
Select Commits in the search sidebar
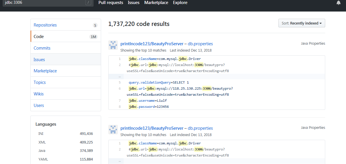point(66,48)
